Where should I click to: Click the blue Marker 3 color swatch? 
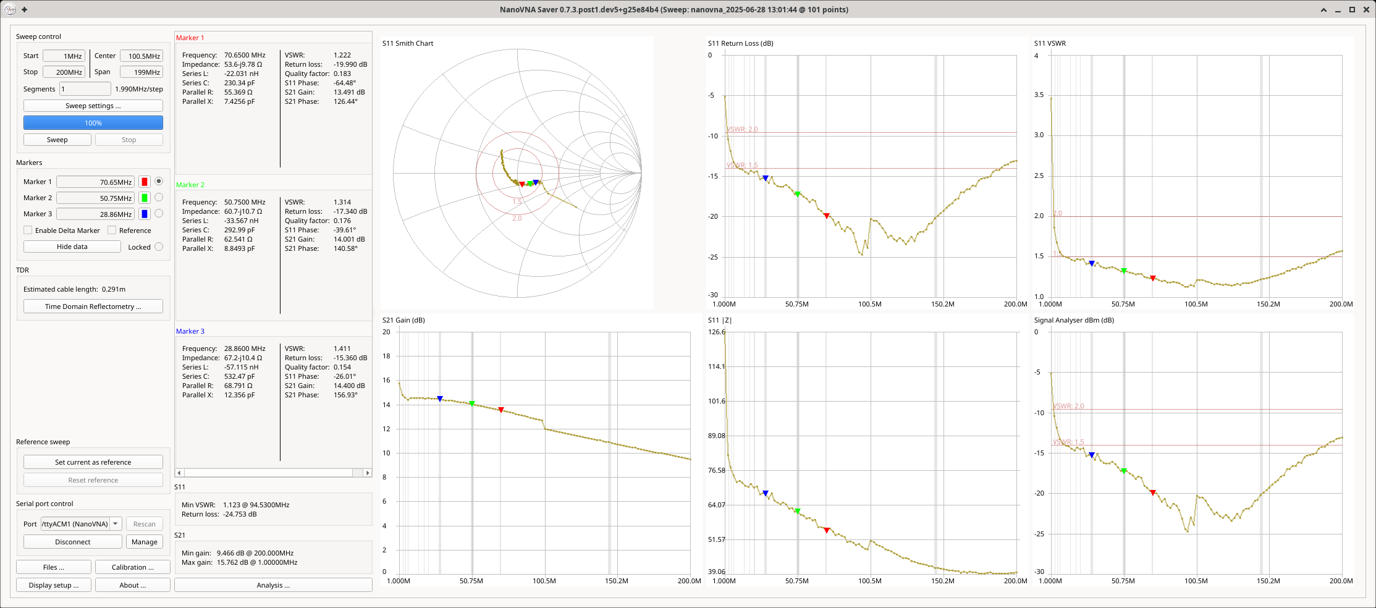point(145,214)
